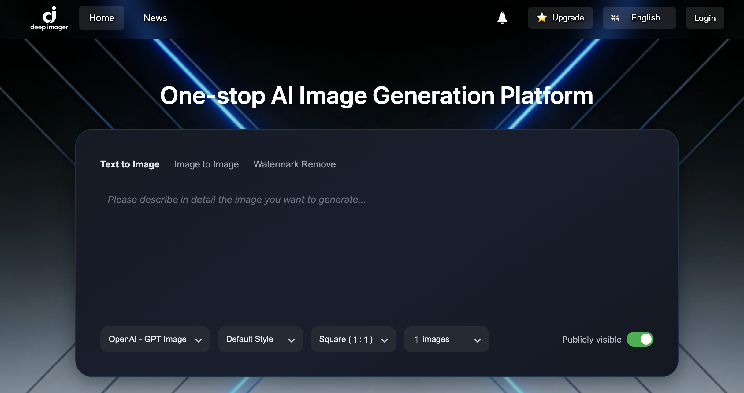Image resolution: width=744 pixels, height=393 pixels.
Task: Open the OpenAI - GPT Image model dropdown
Action: 155,339
